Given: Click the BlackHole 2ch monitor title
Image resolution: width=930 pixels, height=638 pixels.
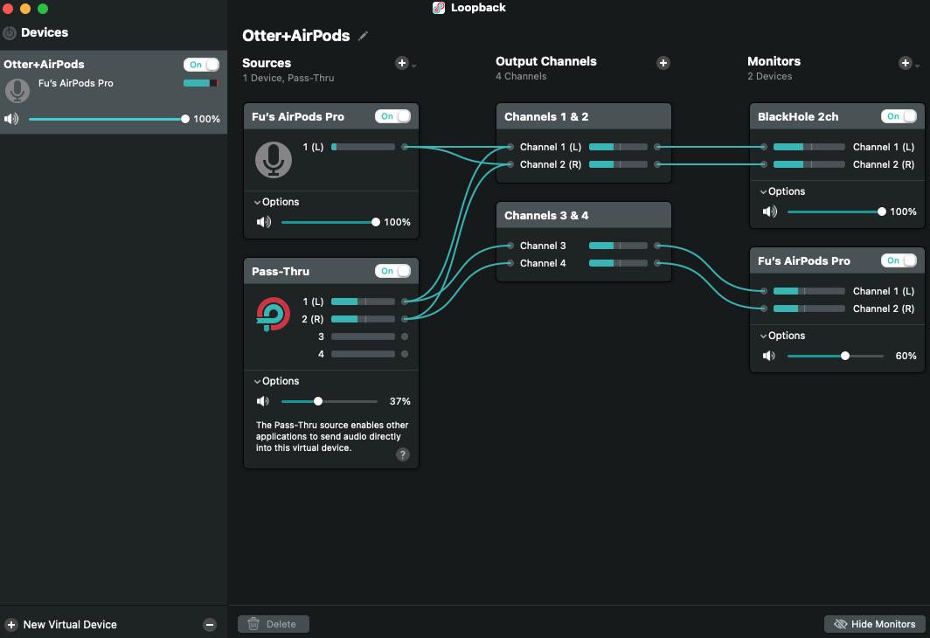Looking at the screenshot, I should (798, 117).
